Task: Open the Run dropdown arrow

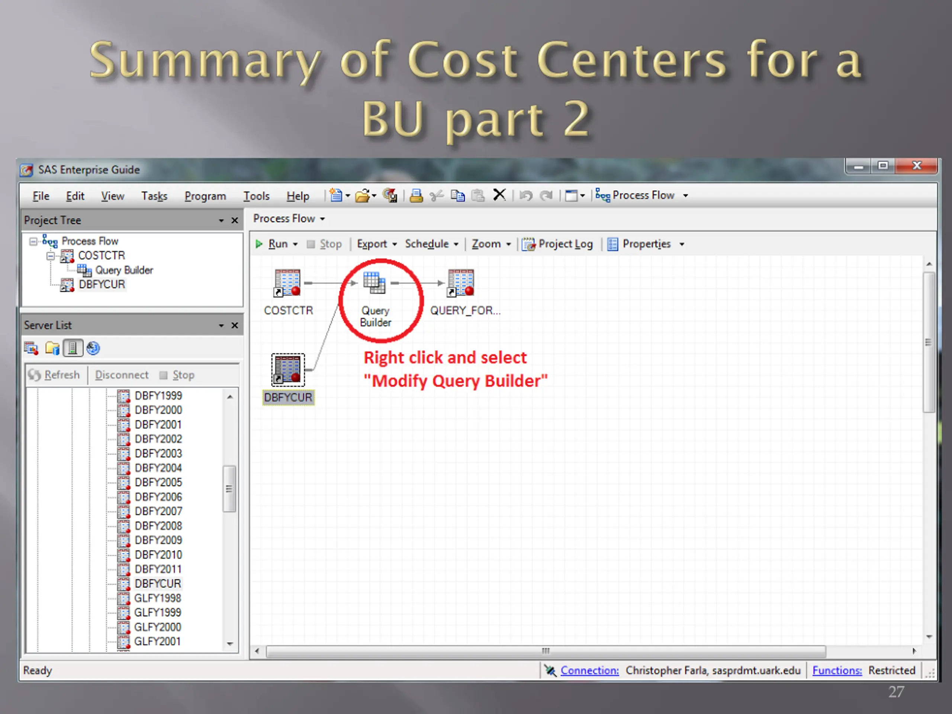Action: tap(295, 244)
